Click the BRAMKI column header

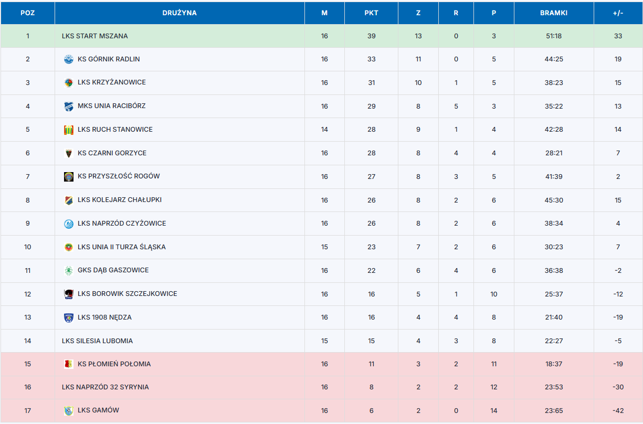click(x=554, y=13)
